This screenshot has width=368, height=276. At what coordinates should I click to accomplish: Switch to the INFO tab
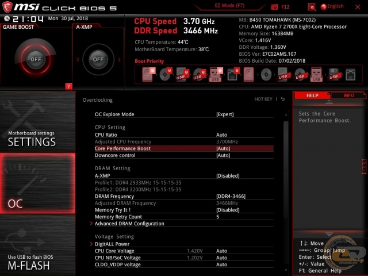pyautogui.click(x=348, y=95)
